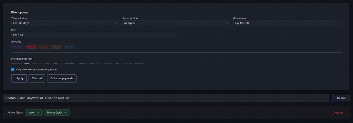Click the Filter options heading
353x123 pixels.
(x=19, y=13)
